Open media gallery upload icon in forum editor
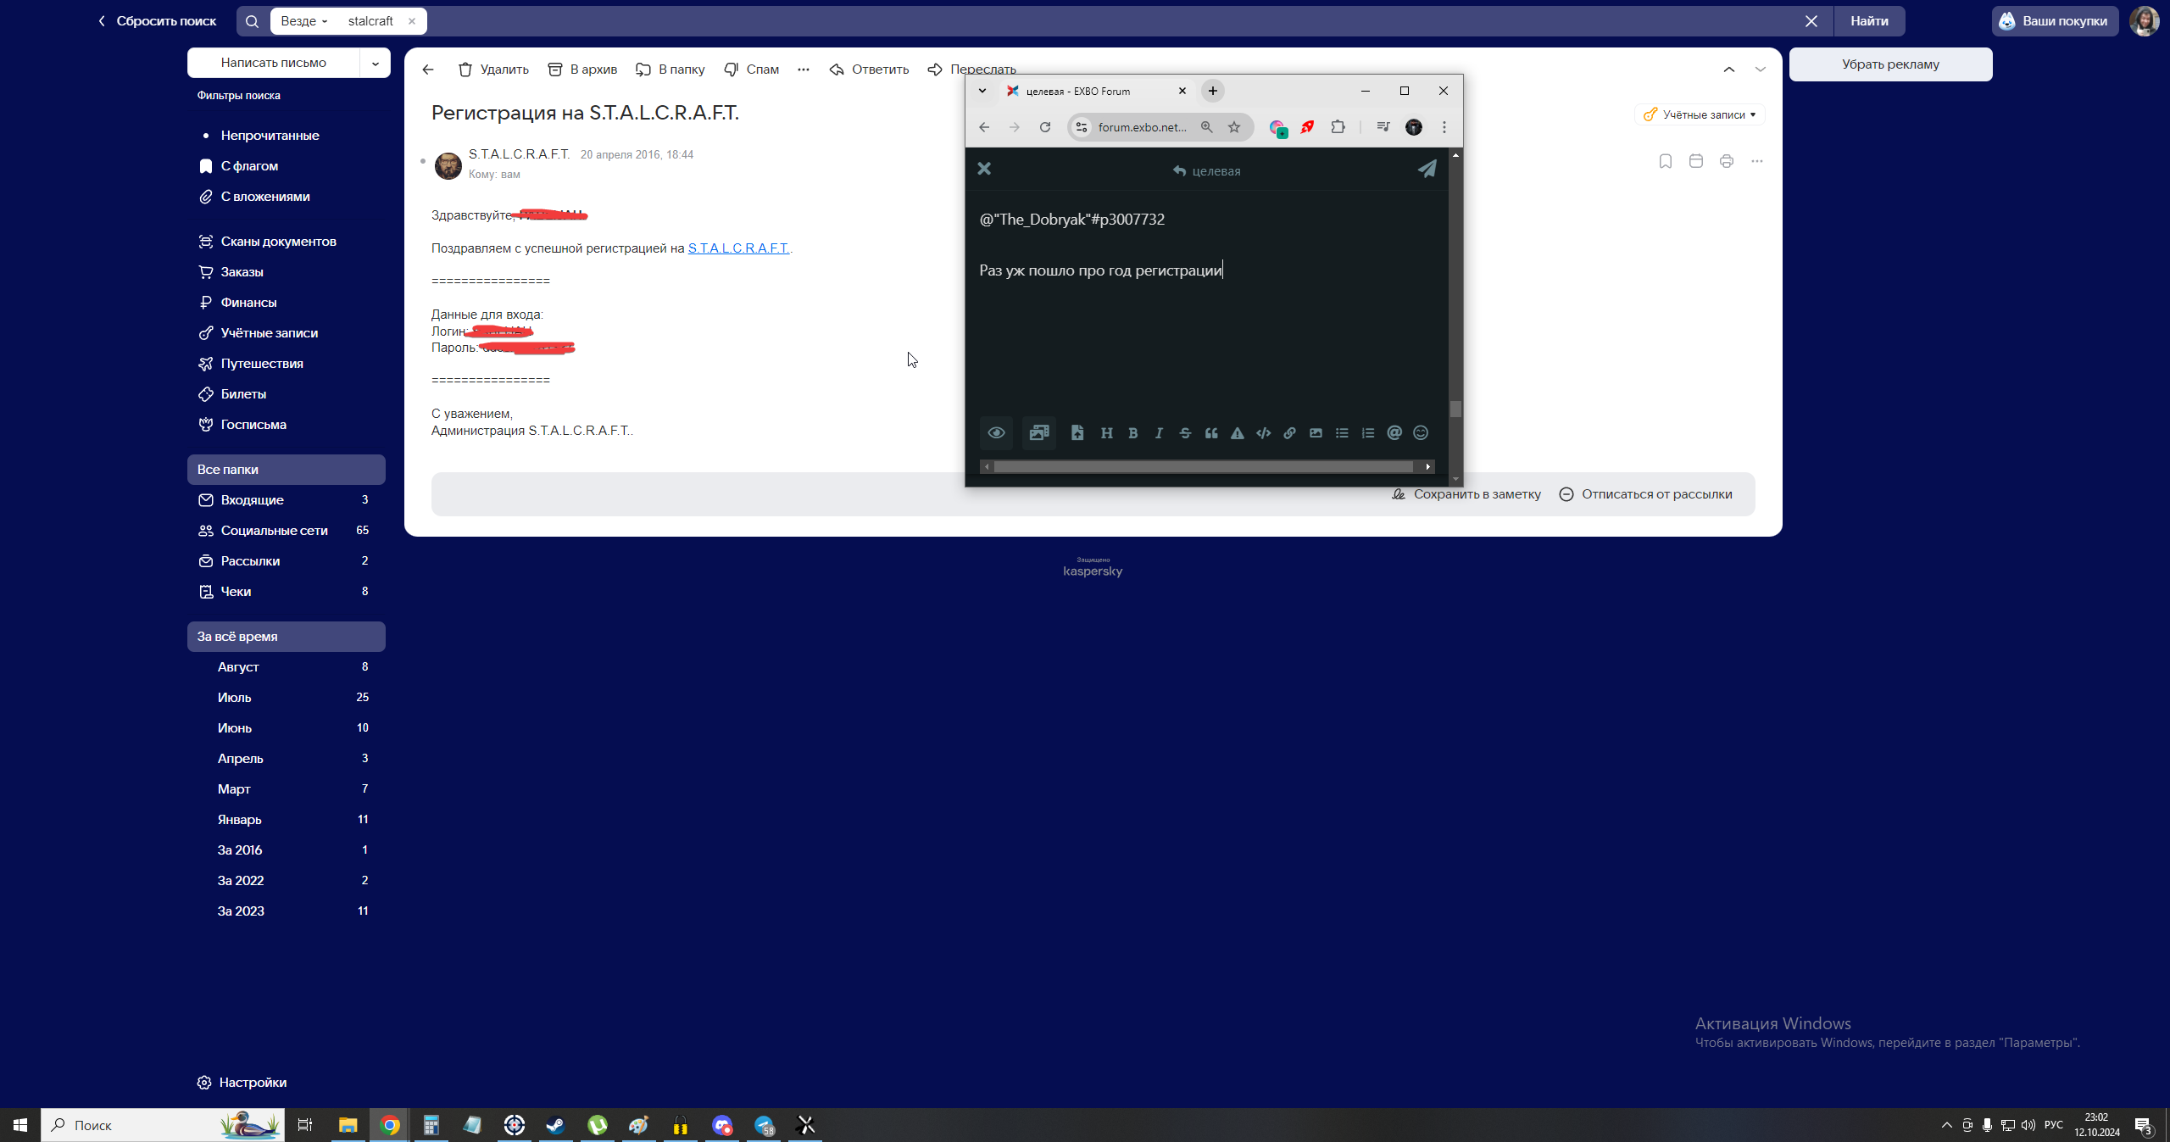The image size is (2170, 1142). click(x=1038, y=433)
